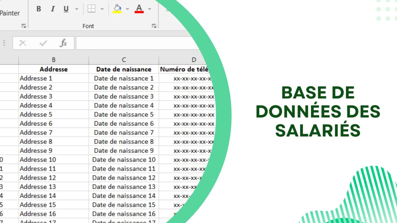This screenshot has width=397, height=223.
Task: Confirm cell entry with the checkmark
Action: click(43, 43)
